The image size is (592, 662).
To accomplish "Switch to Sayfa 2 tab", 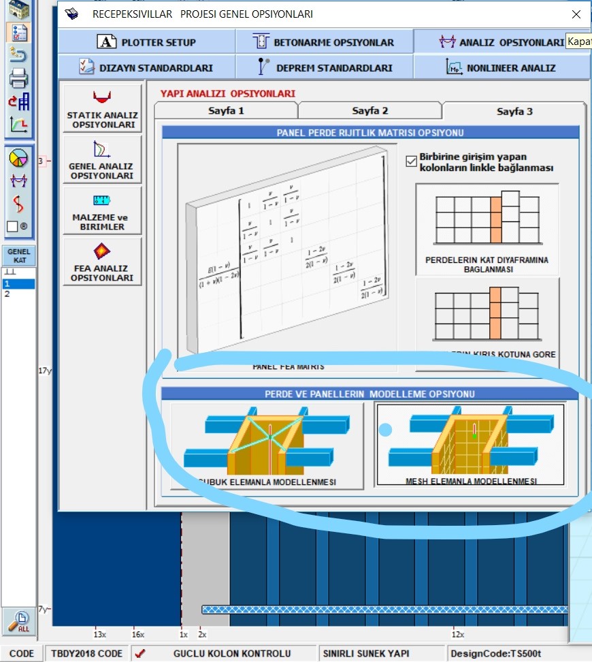I will 369,110.
